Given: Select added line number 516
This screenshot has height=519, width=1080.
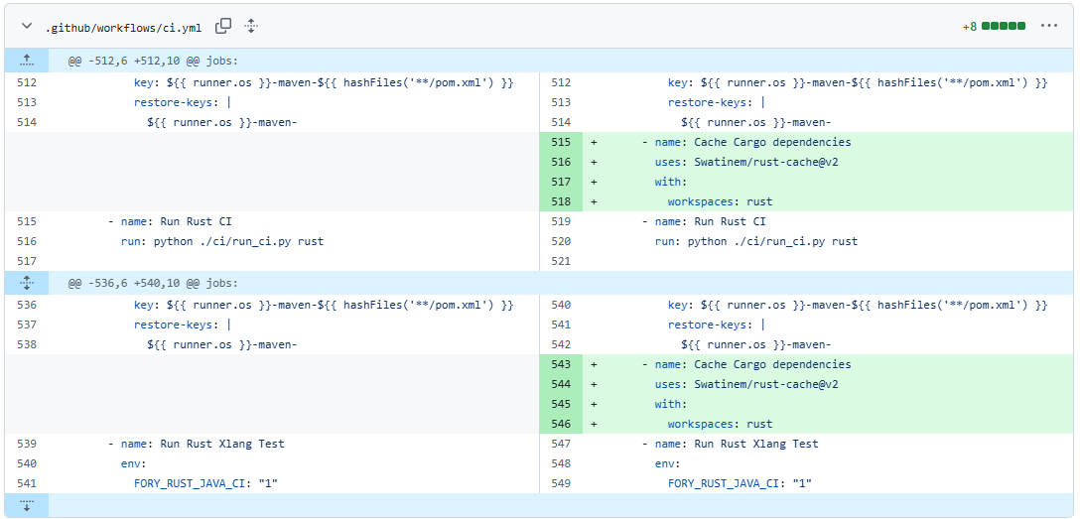Looking at the screenshot, I should pos(562,163).
